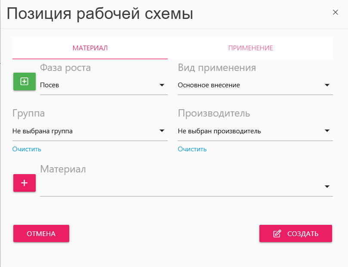Expand the Фаза роста dropdown arrow
The image size is (348, 267).
[162, 85]
